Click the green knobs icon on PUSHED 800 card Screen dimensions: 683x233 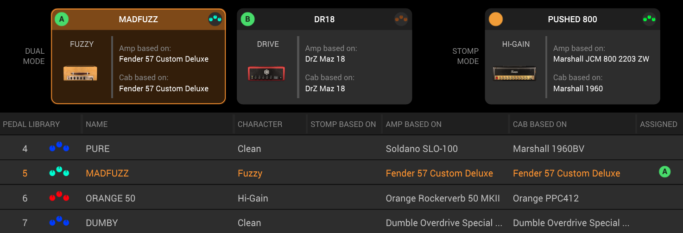(x=649, y=19)
